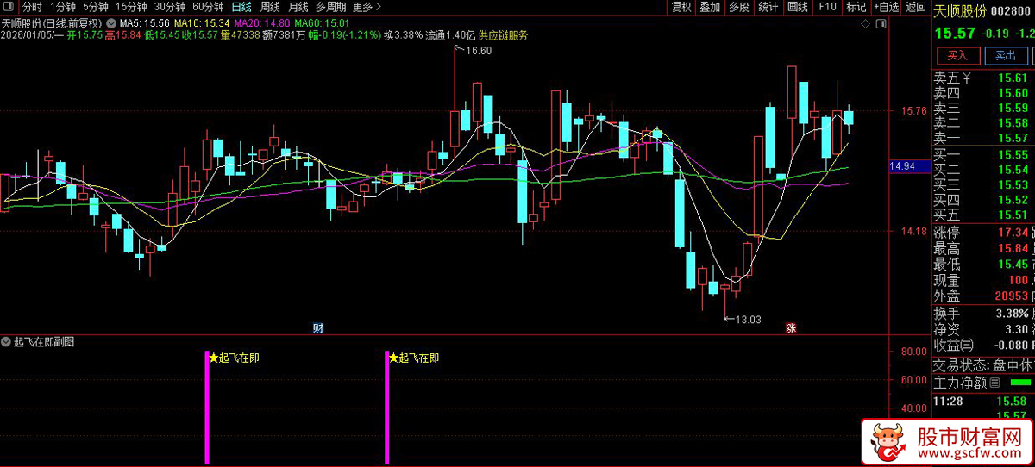The height and width of the screenshot is (467, 1035).
Task: Click the 财 marker below the chart
Action: pos(317,327)
